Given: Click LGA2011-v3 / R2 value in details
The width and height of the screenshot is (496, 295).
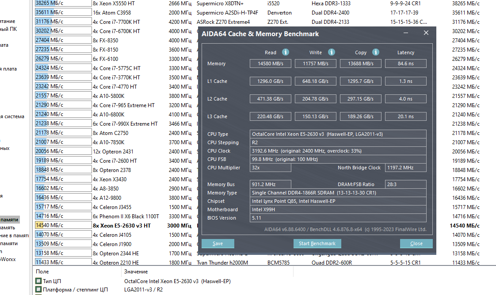Looking at the screenshot, I should tap(143, 289).
